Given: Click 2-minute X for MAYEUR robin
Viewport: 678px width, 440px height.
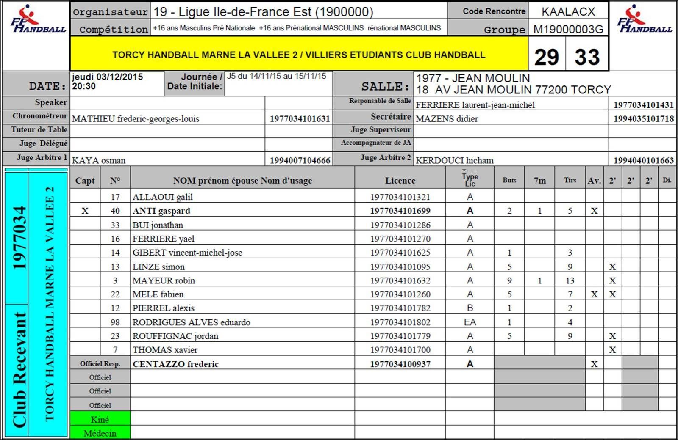Looking at the screenshot, I should (x=612, y=280).
